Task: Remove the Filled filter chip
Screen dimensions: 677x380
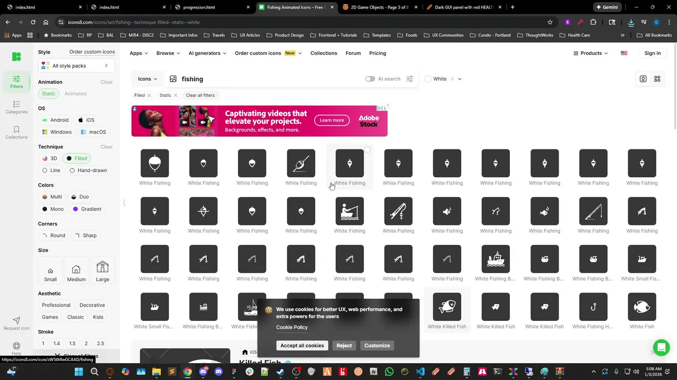Action: 149,96
